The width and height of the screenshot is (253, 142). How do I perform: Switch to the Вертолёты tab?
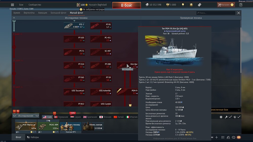point(29,13)
